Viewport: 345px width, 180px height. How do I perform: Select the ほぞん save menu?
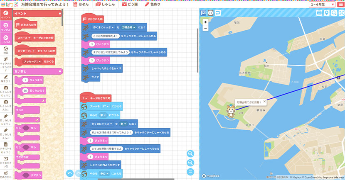coord(81,4)
